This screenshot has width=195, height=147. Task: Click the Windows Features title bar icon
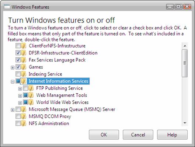point(7,7)
